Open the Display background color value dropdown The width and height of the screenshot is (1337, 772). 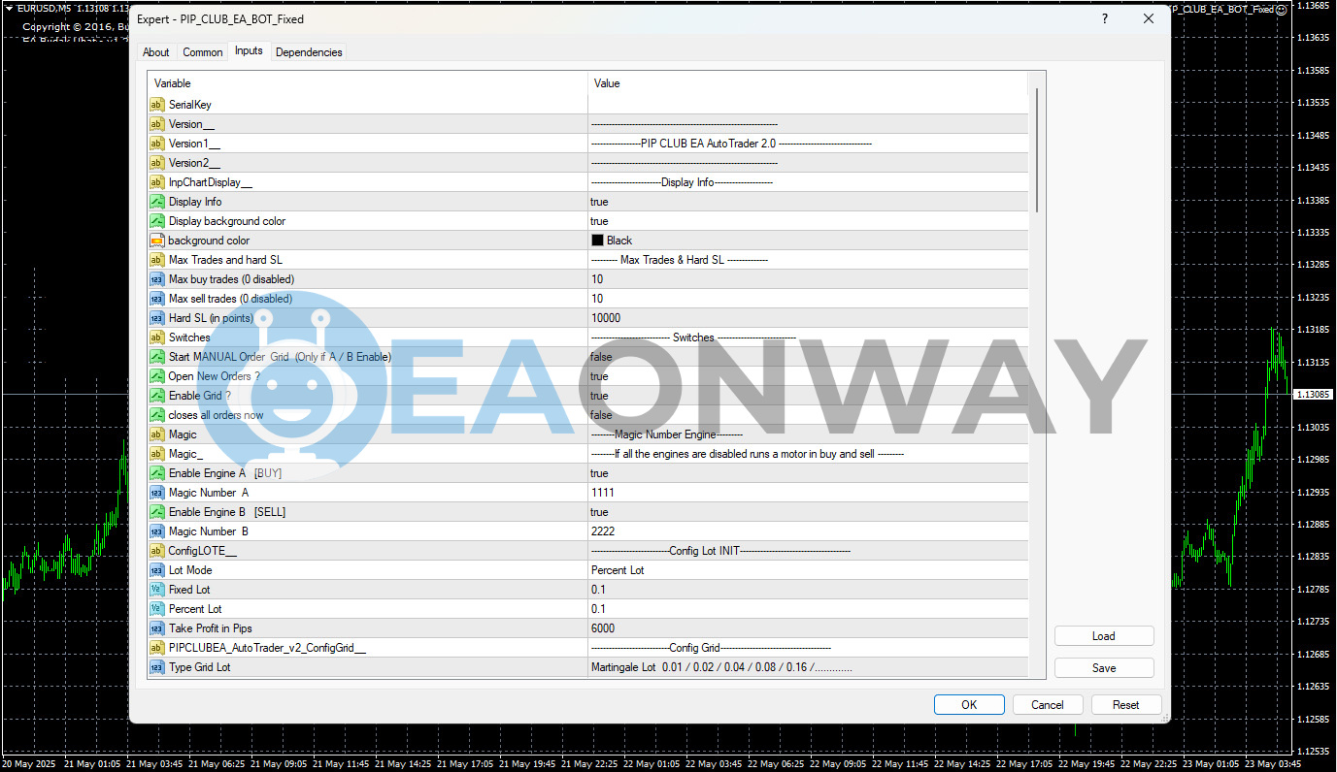point(808,221)
